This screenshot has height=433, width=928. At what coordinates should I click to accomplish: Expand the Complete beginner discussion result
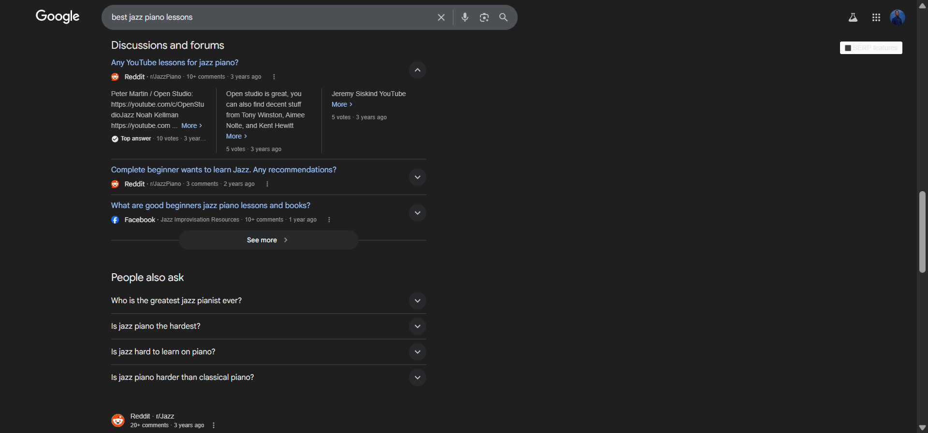click(417, 177)
